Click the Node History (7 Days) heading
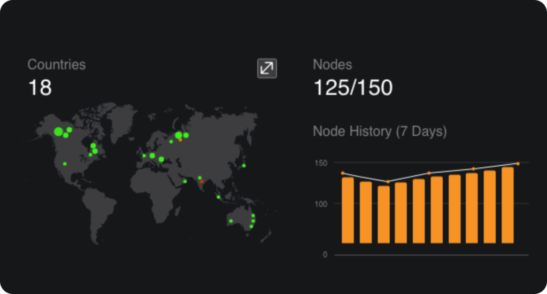 379,131
